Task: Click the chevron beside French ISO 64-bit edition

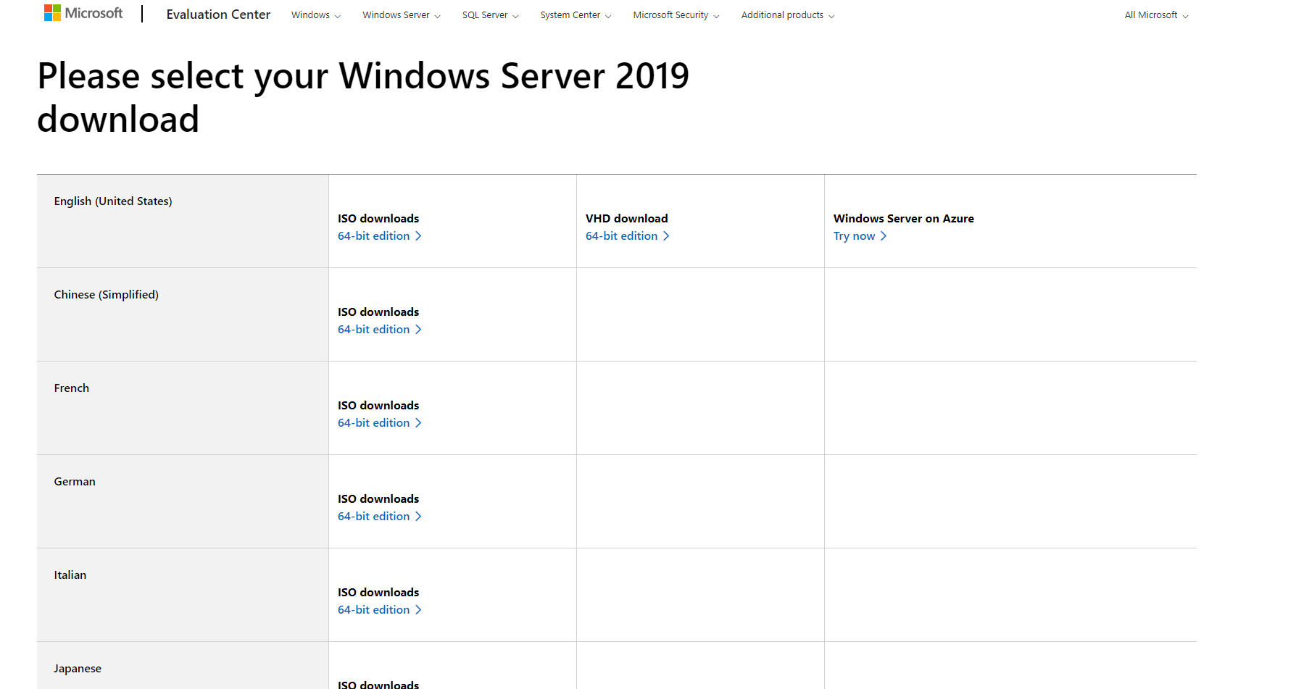Action: [419, 422]
